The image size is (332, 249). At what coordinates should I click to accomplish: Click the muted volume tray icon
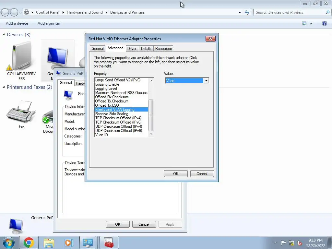click(x=299, y=243)
